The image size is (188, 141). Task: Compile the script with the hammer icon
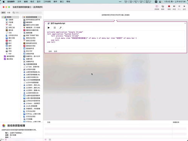(61, 28)
